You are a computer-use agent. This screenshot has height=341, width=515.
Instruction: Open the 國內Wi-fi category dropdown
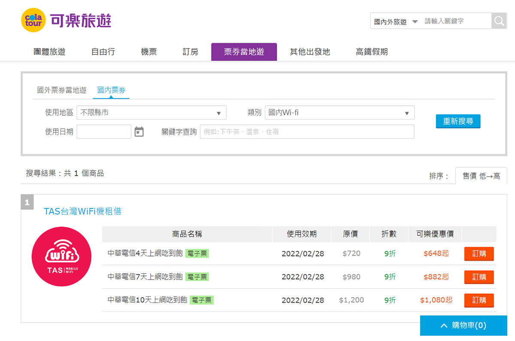tap(339, 112)
